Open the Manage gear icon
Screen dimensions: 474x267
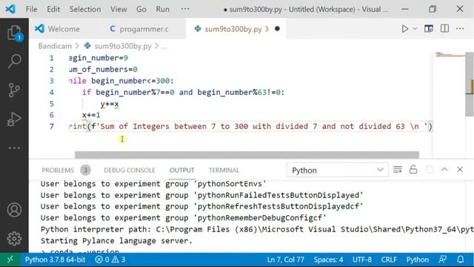[14, 239]
